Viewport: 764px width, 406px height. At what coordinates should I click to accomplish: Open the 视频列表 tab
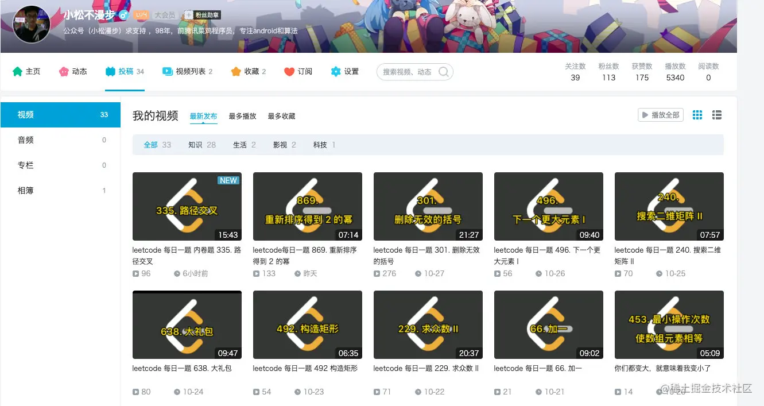[x=188, y=72]
